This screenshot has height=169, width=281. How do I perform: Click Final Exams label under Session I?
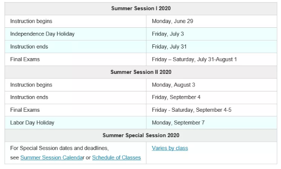click(x=25, y=60)
